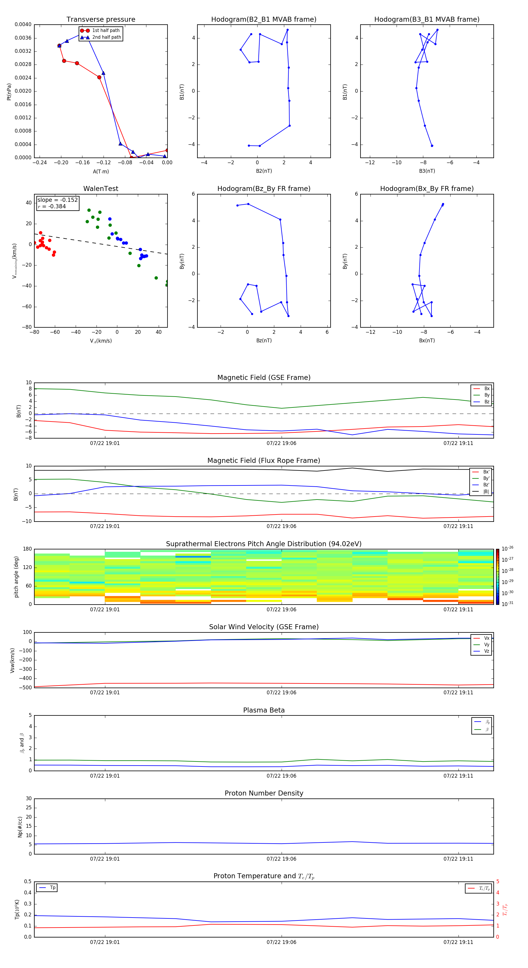528x968 pixels.
Task: Click the 'Vz' velocity legend entry
Action: pos(481,651)
